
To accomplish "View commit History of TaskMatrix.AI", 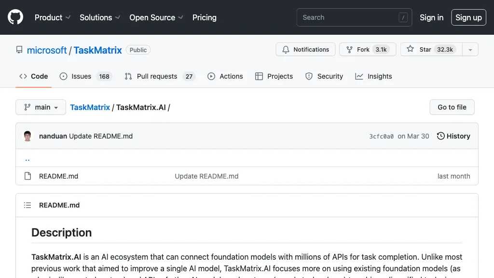I will click(453, 136).
